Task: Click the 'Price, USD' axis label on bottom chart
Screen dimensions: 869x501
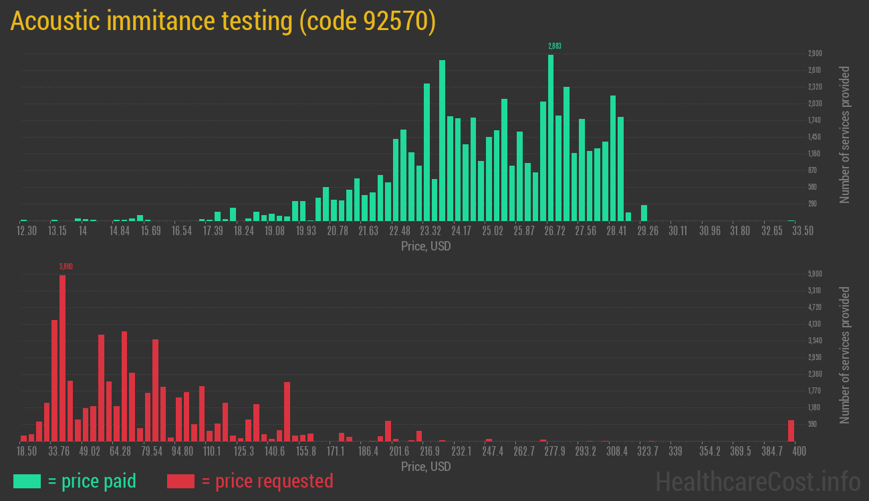Action: (425, 466)
